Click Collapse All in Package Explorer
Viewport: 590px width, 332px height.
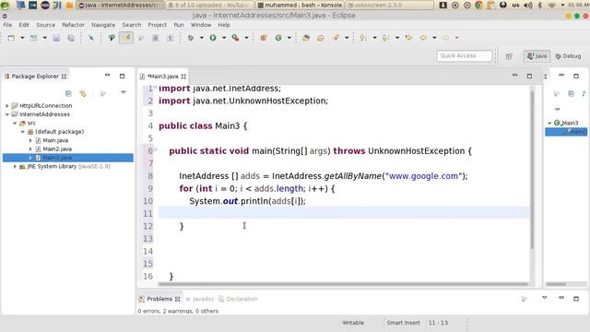68,93
